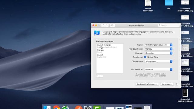Click the Preferred languages label
This screenshot has width=194, height=109.
coord(105,41)
